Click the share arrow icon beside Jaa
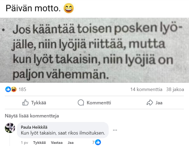Viewport: 189px width, 146px height. click(x=150, y=102)
